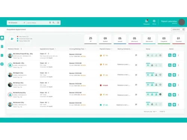Click green circle action for Token 01

coord(174,55)
